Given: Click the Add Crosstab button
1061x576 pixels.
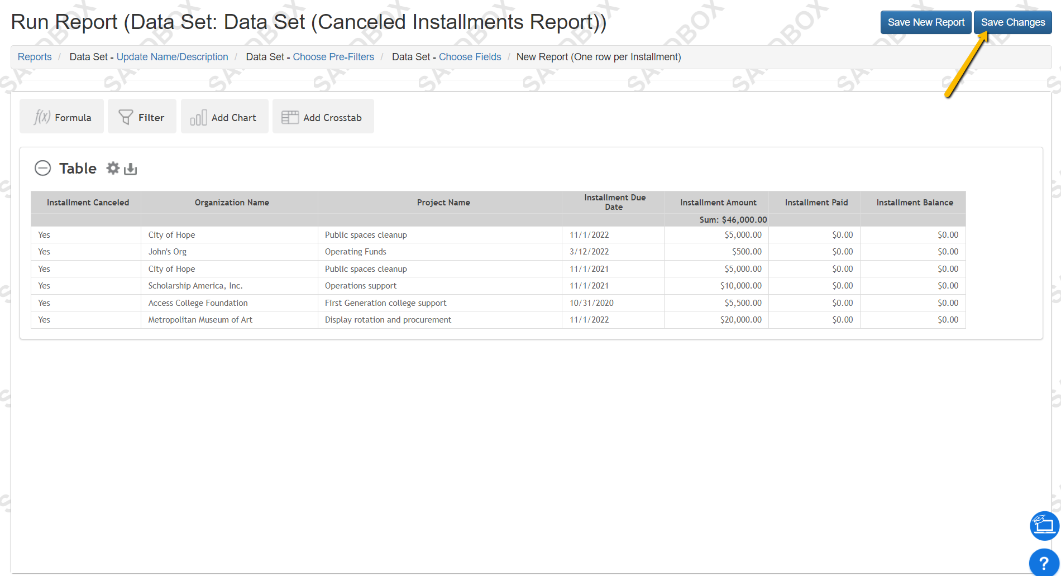Looking at the screenshot, I should (x=323, y=117).
